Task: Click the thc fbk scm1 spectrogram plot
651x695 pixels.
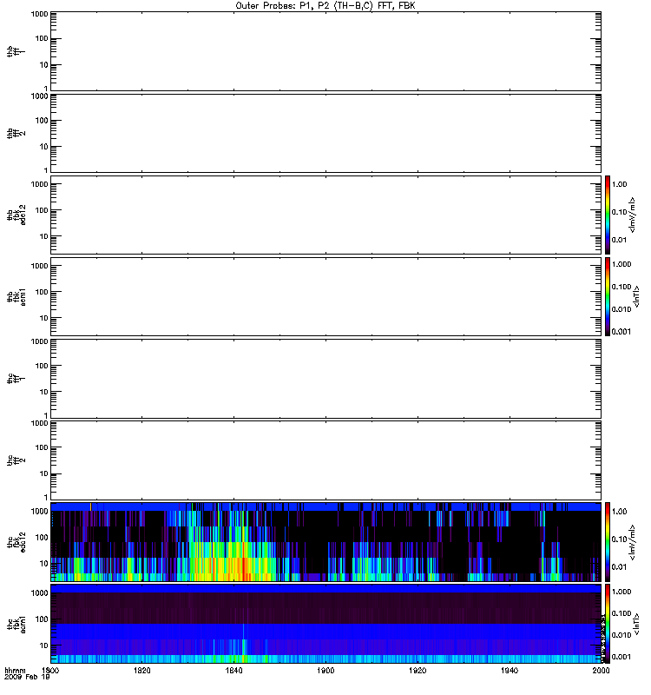Action: [325, 624]
